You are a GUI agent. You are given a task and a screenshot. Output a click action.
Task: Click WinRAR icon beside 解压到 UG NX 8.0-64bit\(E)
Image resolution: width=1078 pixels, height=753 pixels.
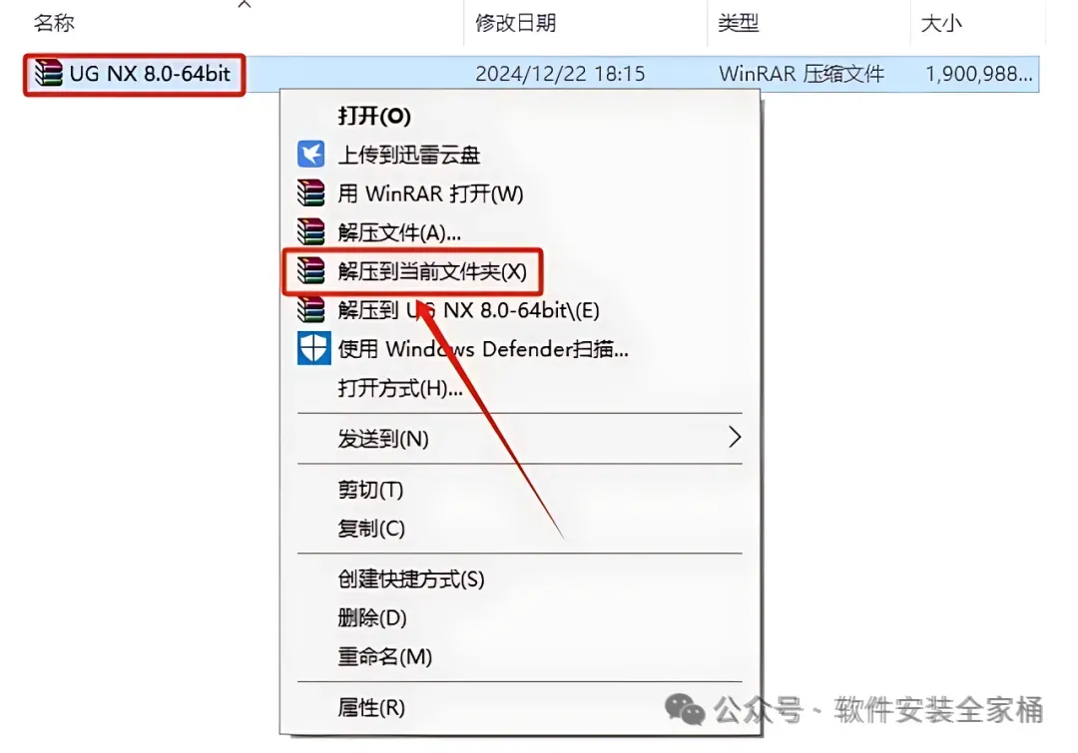[x=310, y=310]
